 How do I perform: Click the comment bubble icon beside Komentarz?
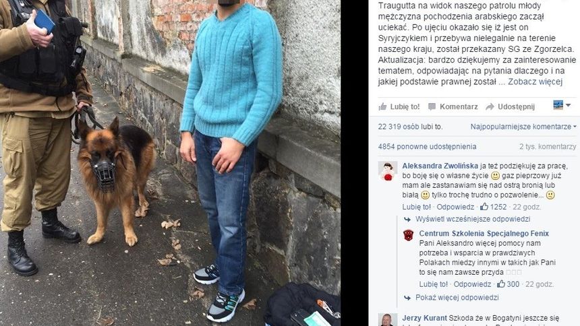pyautogui.click(x=432, y=107)
